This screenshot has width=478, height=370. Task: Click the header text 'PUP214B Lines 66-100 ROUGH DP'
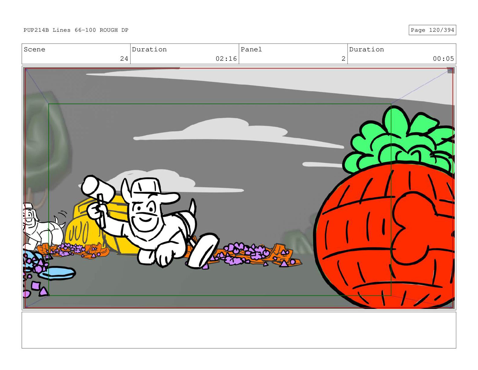[x=76, y=30]
